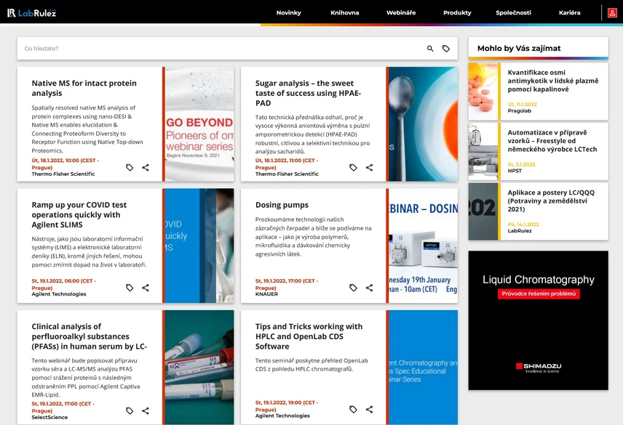Share the Dosing pumps webinar
623x425 pixels.
369,288
